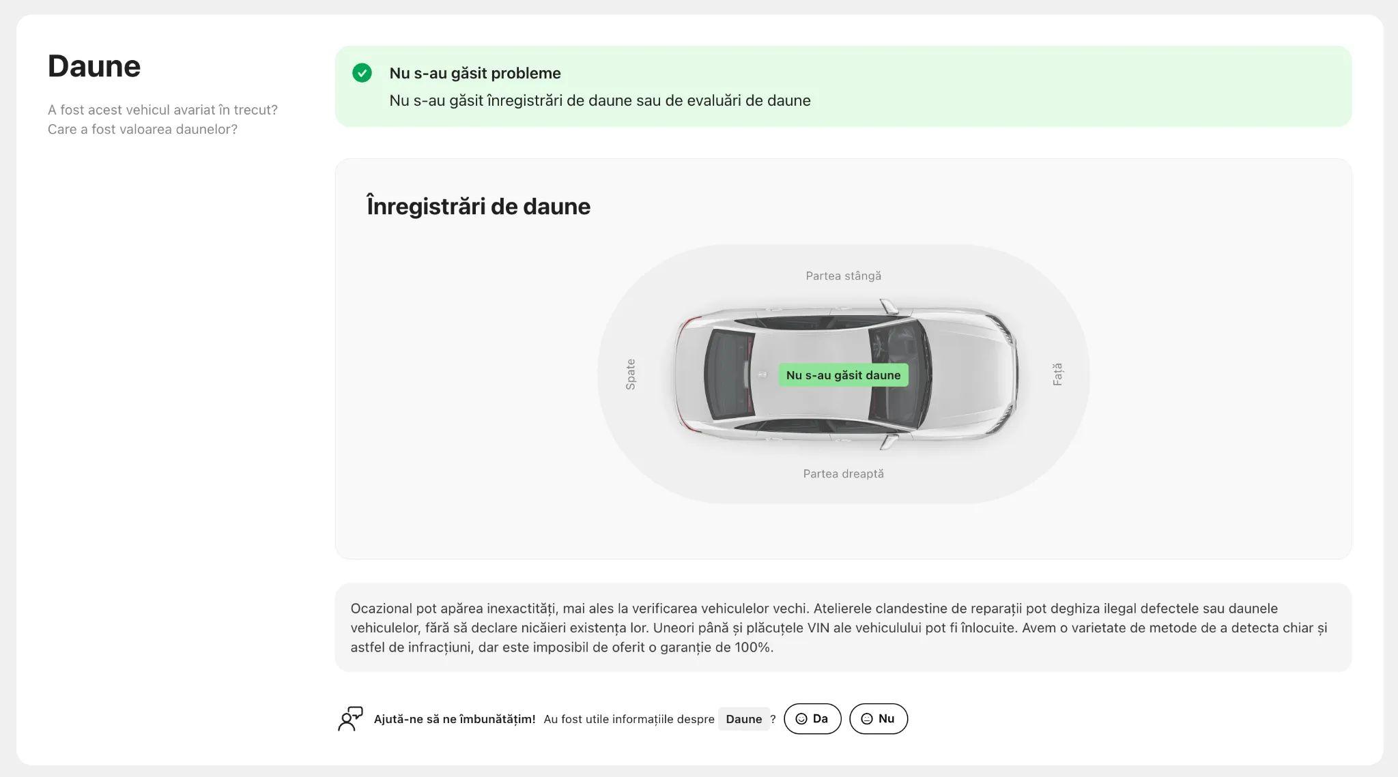Image resolution: width=1398 pixels, height=777 pixels.
Task: Click the feedback people icon
Action: (x=350, y=719)
